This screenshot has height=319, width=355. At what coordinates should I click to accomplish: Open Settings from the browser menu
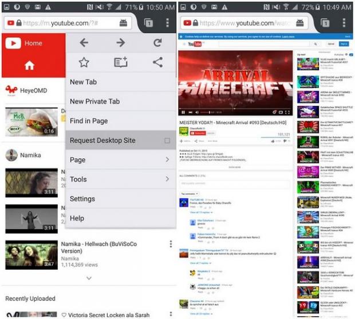pos(82,199)
